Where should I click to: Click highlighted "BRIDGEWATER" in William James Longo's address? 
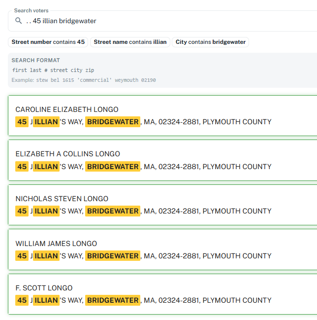click(x=113, y=256)
